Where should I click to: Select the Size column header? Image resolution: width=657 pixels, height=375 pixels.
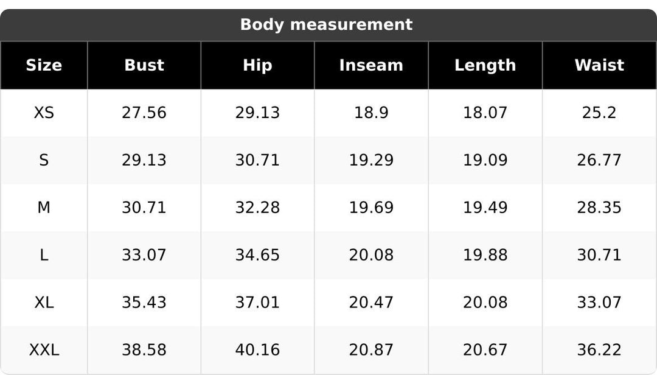(44, 65)
